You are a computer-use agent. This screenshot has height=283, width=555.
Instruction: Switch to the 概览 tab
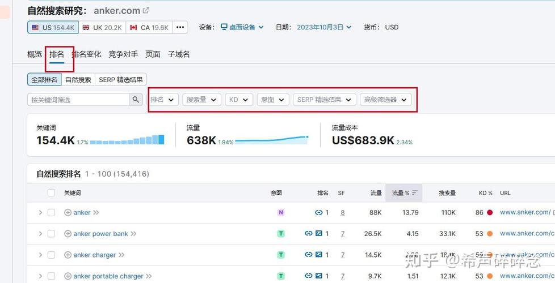coord(35,54)
